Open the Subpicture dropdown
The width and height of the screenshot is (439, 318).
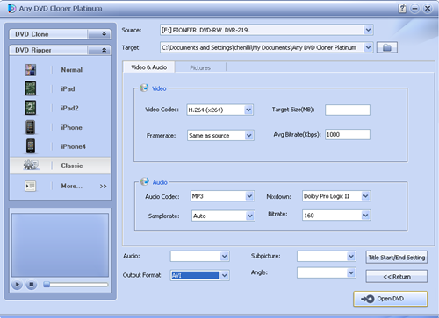click(x=351, y=257)
